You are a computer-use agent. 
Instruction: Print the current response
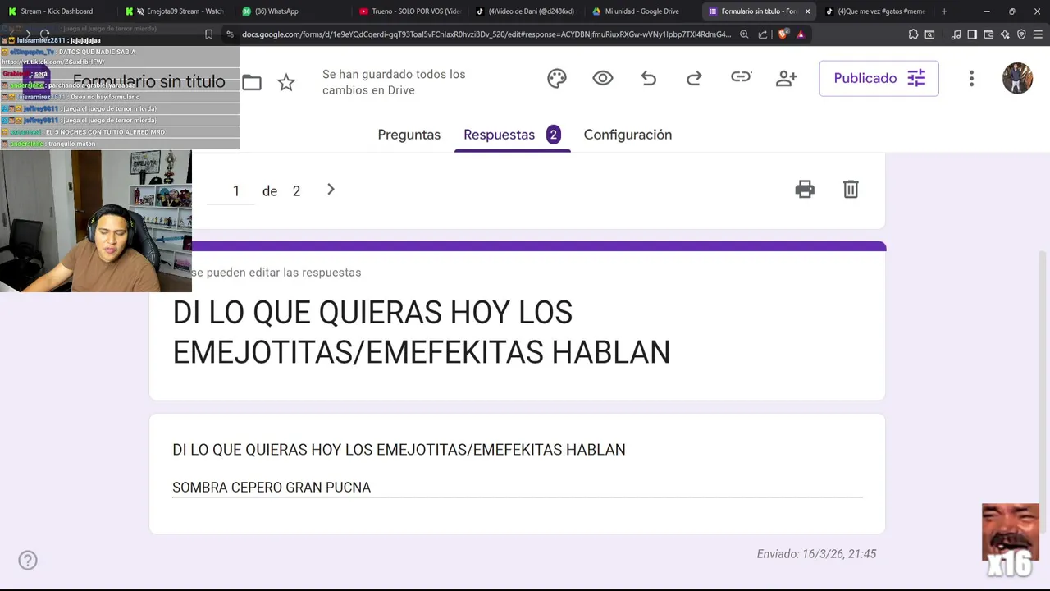[805, 190]
